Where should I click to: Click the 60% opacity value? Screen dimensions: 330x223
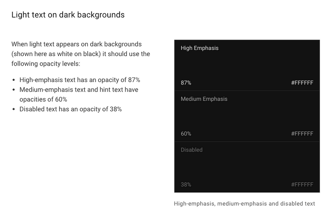pyautogui.click(x=186, y=134)
